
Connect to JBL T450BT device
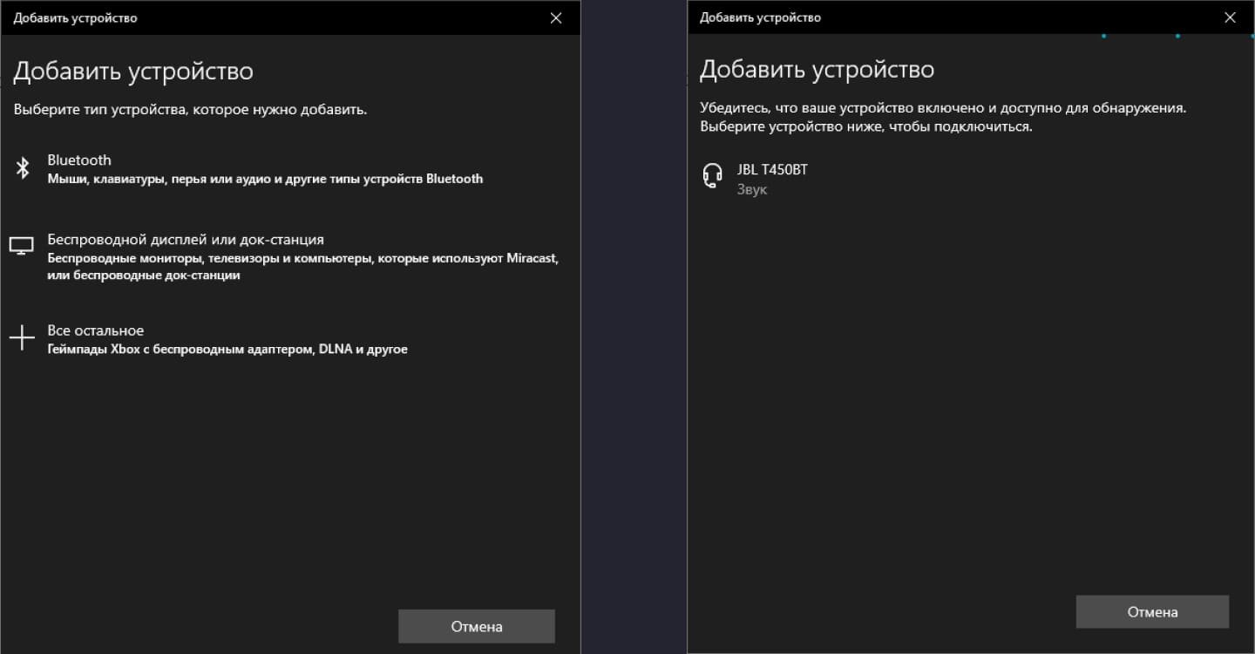click(970, 179)
